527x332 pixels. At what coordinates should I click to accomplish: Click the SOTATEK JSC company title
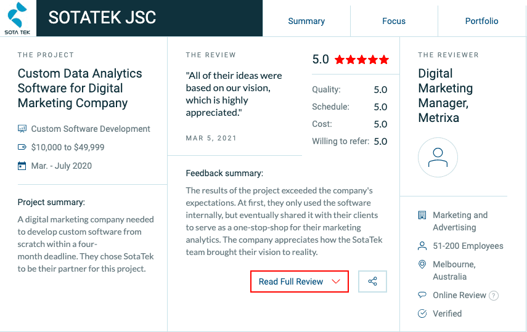(102, 18)
